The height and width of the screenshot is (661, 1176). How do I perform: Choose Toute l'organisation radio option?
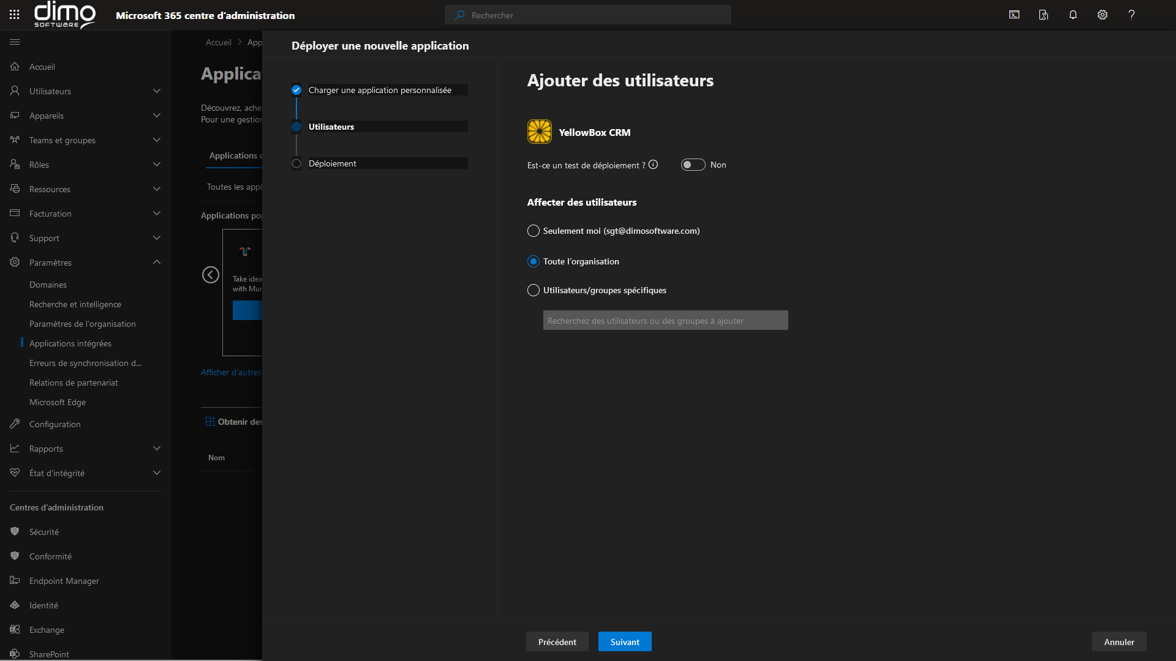click(x=533, y=261)
